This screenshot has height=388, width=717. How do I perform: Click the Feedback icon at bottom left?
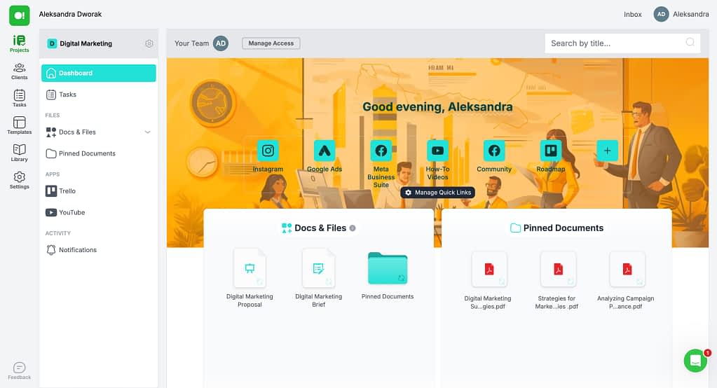pos(19,370)
